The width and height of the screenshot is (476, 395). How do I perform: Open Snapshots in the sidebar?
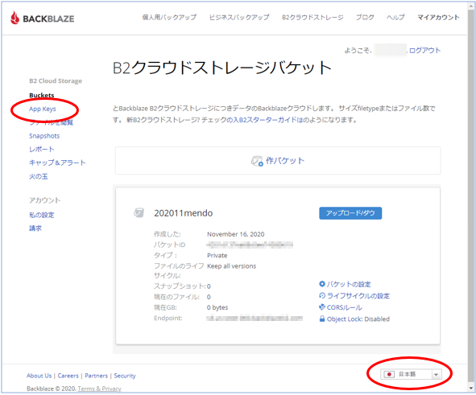tap(44, 136)
